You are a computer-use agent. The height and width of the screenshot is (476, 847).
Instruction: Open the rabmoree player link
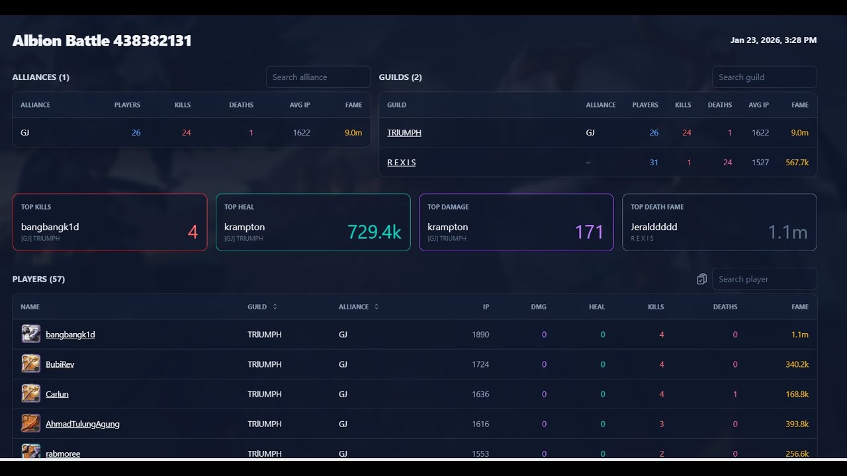[63, 453]
